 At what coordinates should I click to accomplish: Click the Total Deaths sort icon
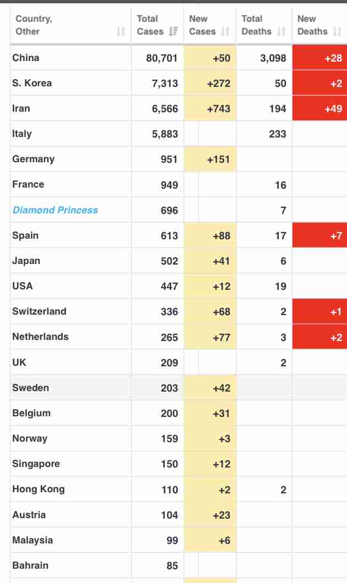click(281, 32)
